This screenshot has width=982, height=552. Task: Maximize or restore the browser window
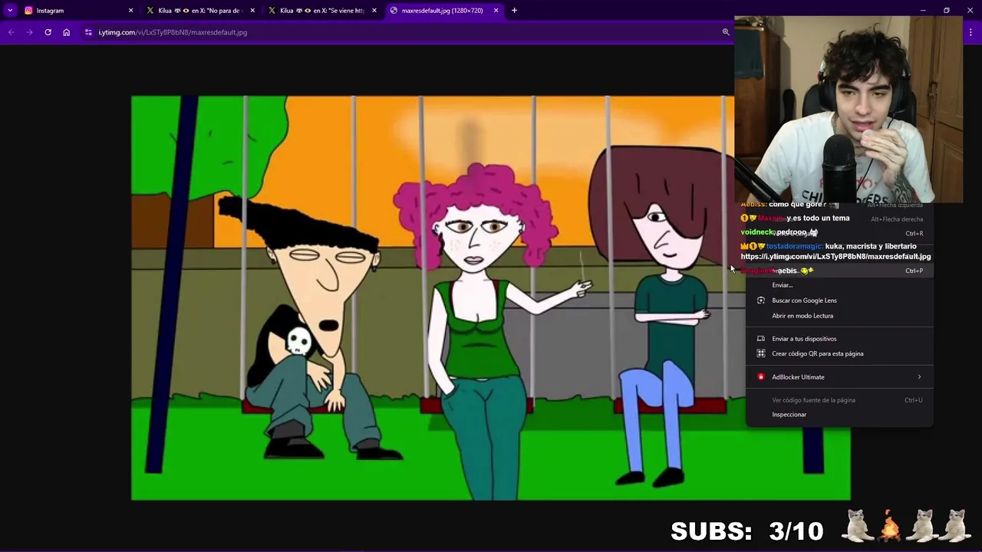(x=947, y=11)
